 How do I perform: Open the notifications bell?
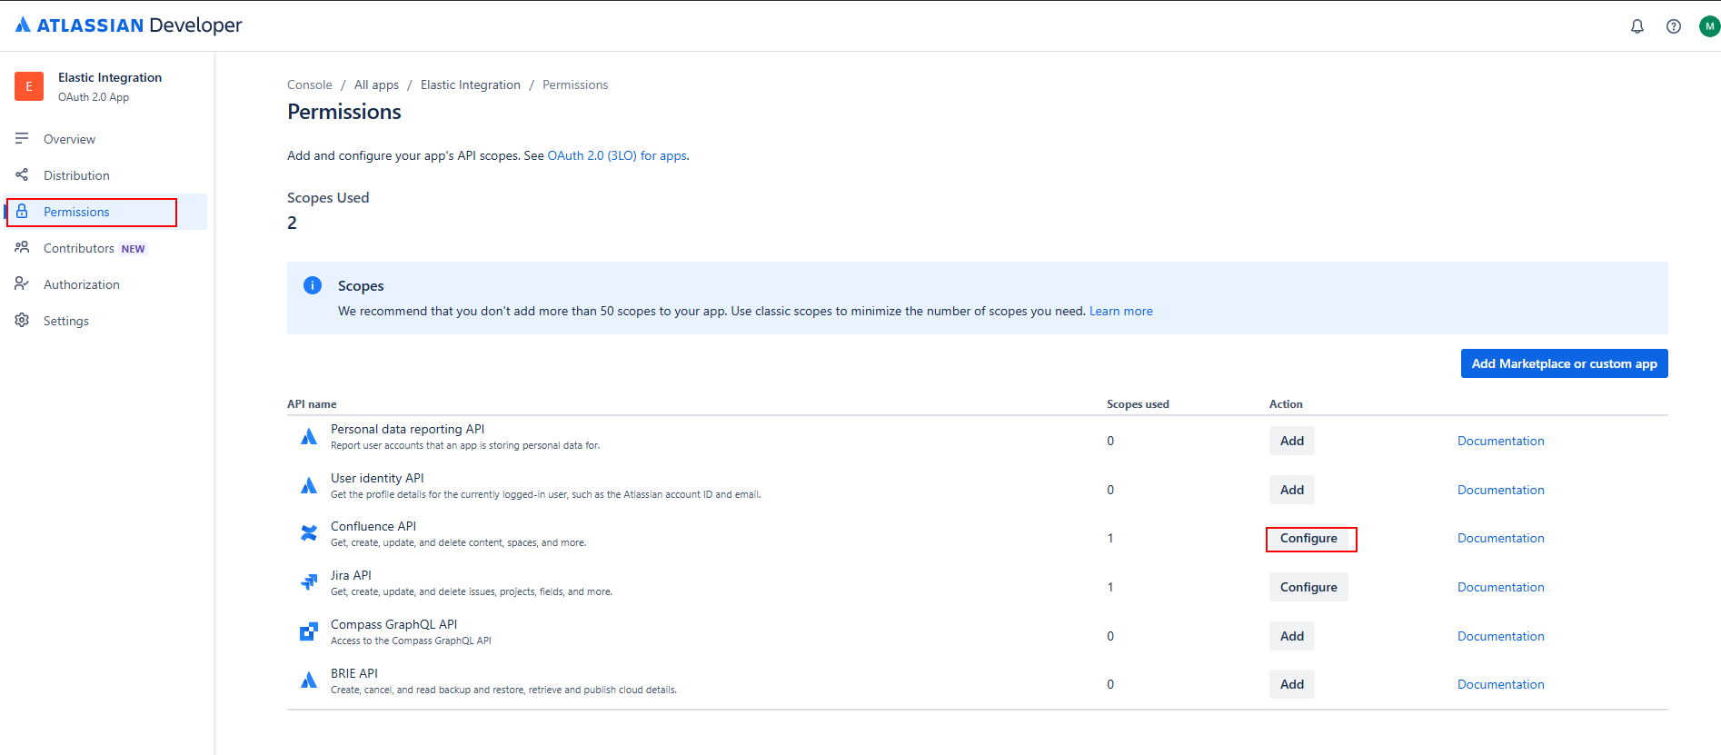tap(1637, 26)
